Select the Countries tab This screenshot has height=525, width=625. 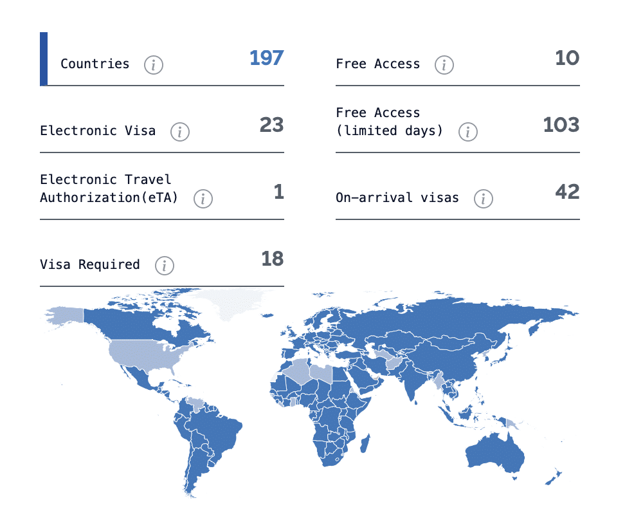(x=95, y=64)
